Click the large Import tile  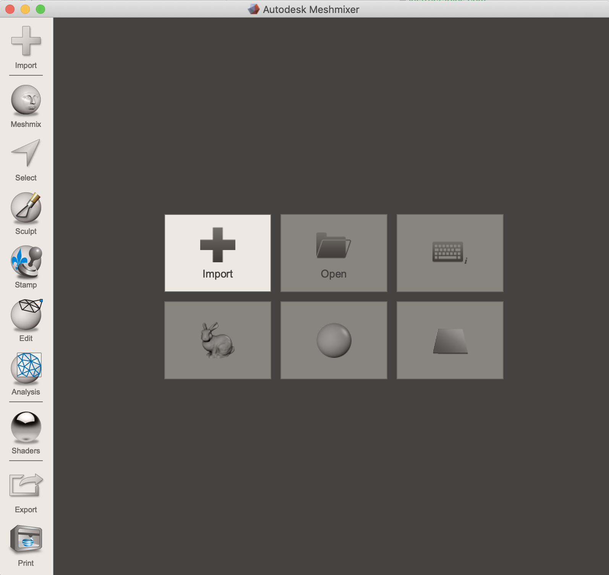[218, 253]
